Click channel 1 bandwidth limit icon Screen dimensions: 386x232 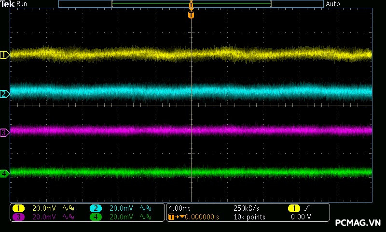point(68,208)
